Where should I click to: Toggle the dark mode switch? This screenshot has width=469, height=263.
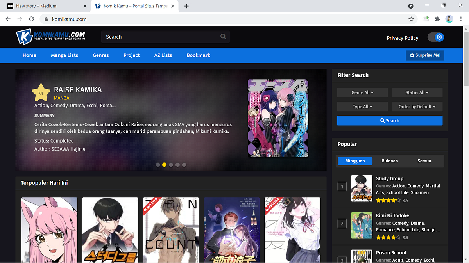click(436, 37)
